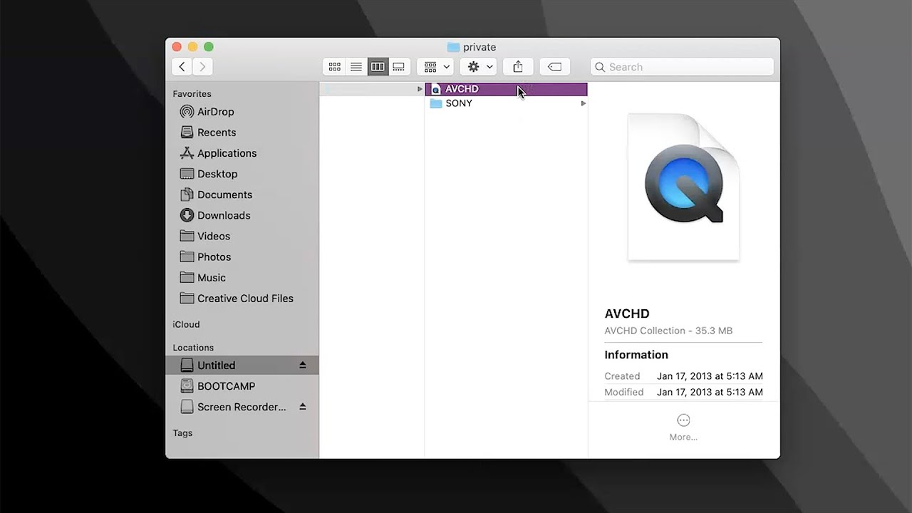Screen dimensions: 912x513
Task: Eject the Untitled volume
Action: tap(302, 365)
